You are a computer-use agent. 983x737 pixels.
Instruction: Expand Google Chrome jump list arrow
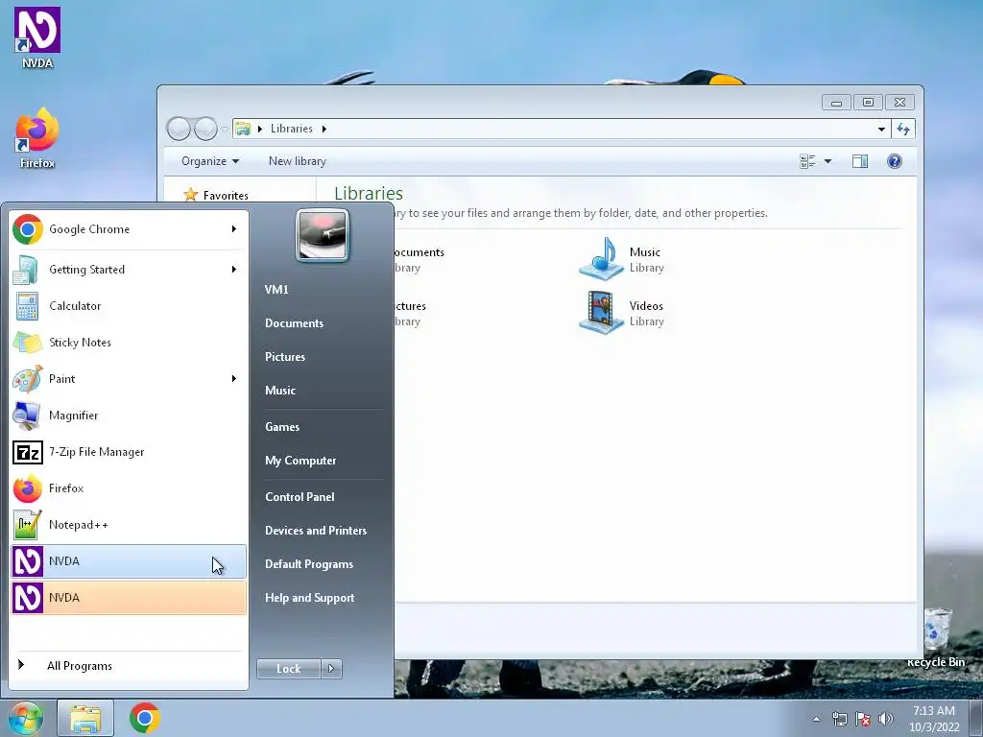[234, 229]
